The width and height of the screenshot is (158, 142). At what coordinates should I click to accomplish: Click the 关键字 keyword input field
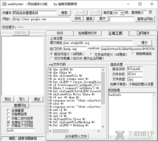(x=35, y=13)
